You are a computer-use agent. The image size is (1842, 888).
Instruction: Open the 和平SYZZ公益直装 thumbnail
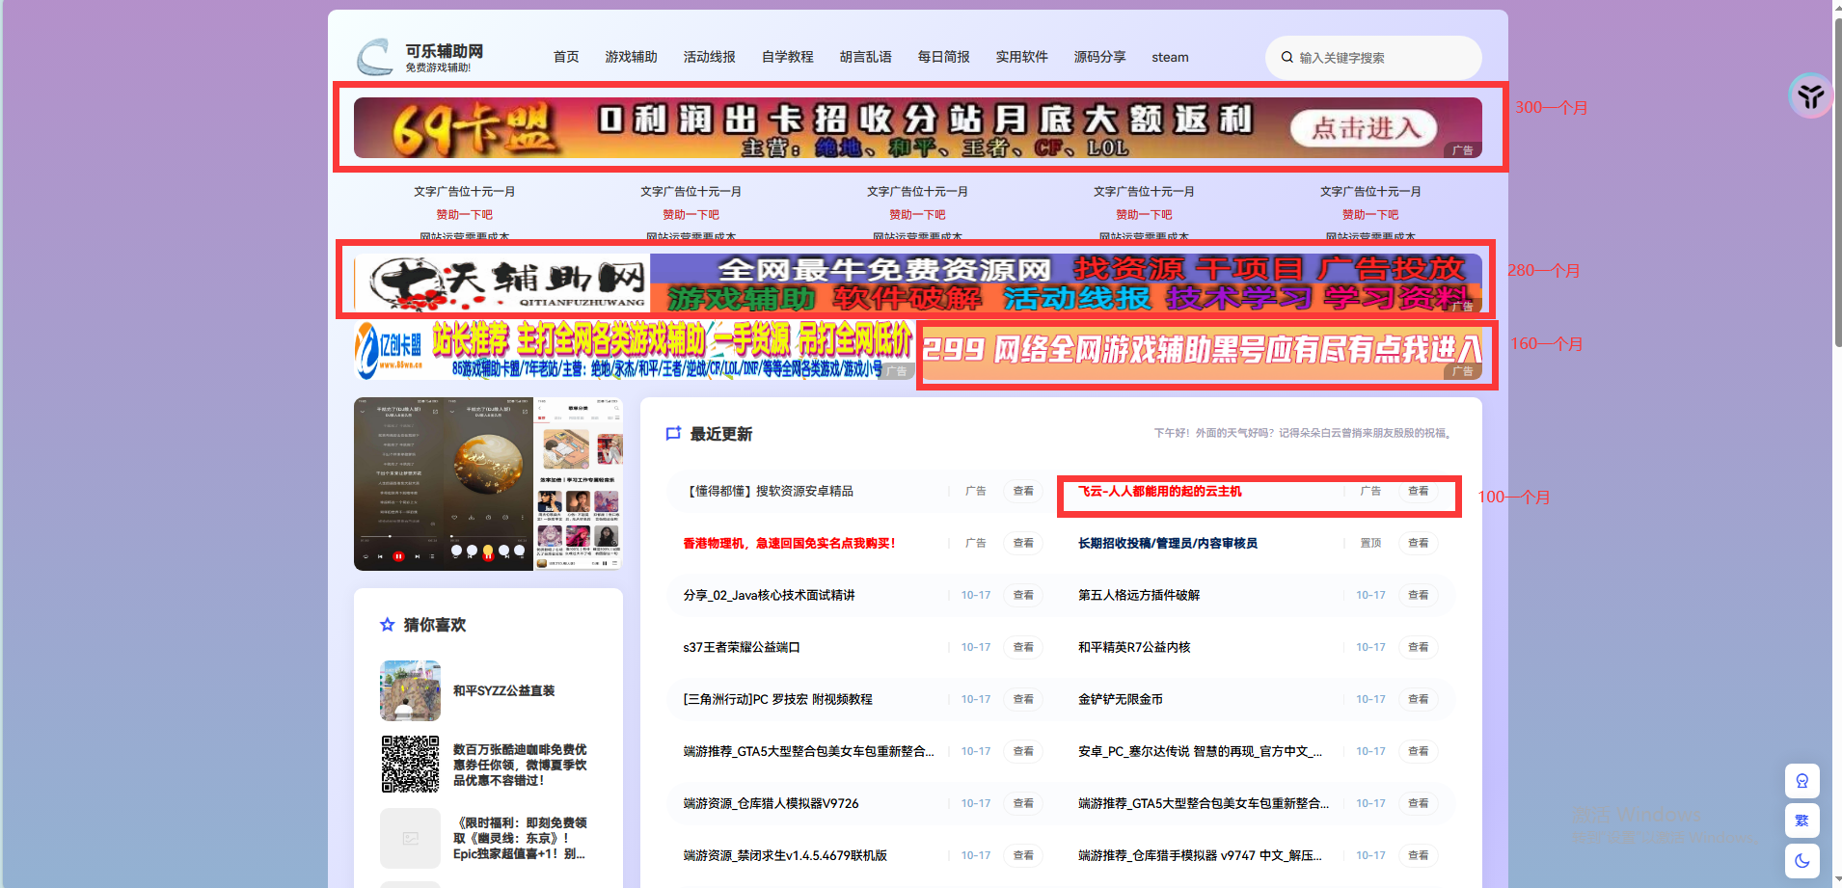click(x=410, y=690)
